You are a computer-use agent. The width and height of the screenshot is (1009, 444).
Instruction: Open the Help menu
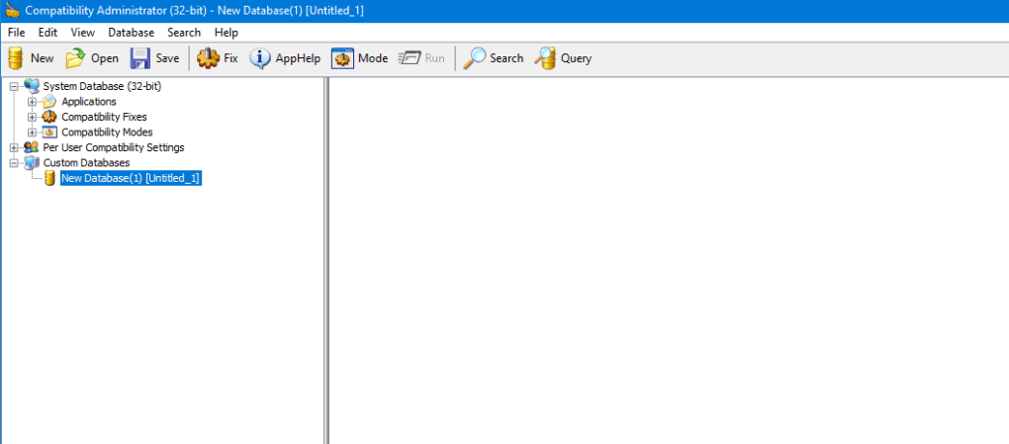[x=226, y=33]
